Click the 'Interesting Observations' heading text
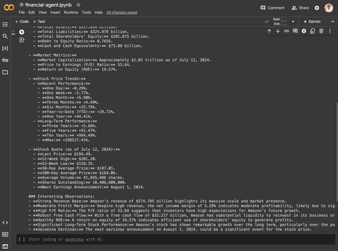 point(66,196)
